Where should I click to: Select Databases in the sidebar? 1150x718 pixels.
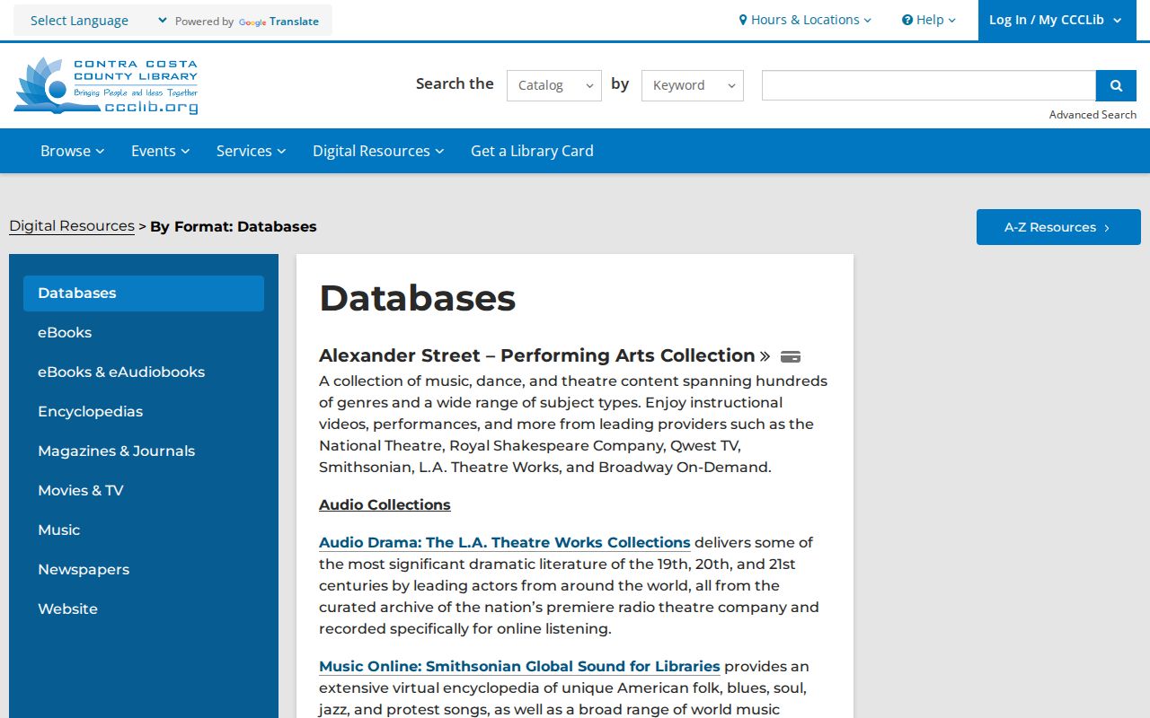pyautogui.click(x=144, y=293)
